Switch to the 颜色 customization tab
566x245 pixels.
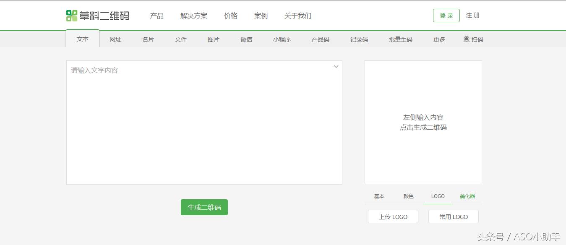point(407,196)
